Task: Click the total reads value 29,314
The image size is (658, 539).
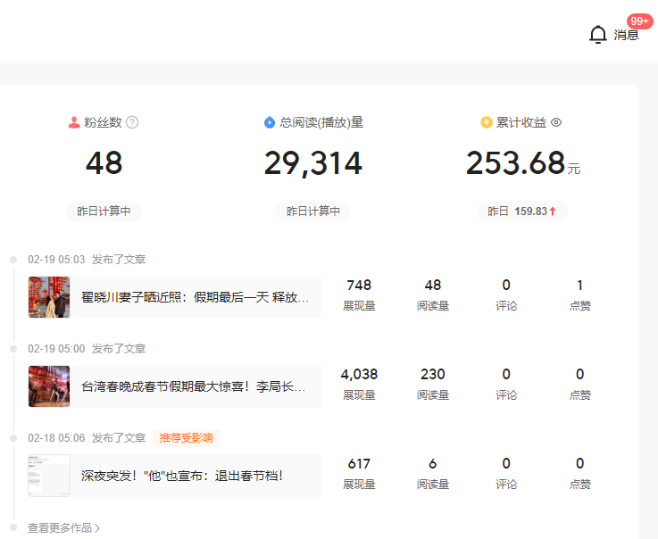Action: click(313, 163)
